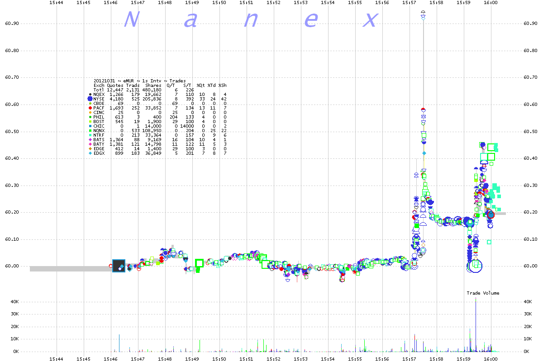543x362 pixels.
Task: Click CHIC S/T value '14000'
Action: coord(187,126)
